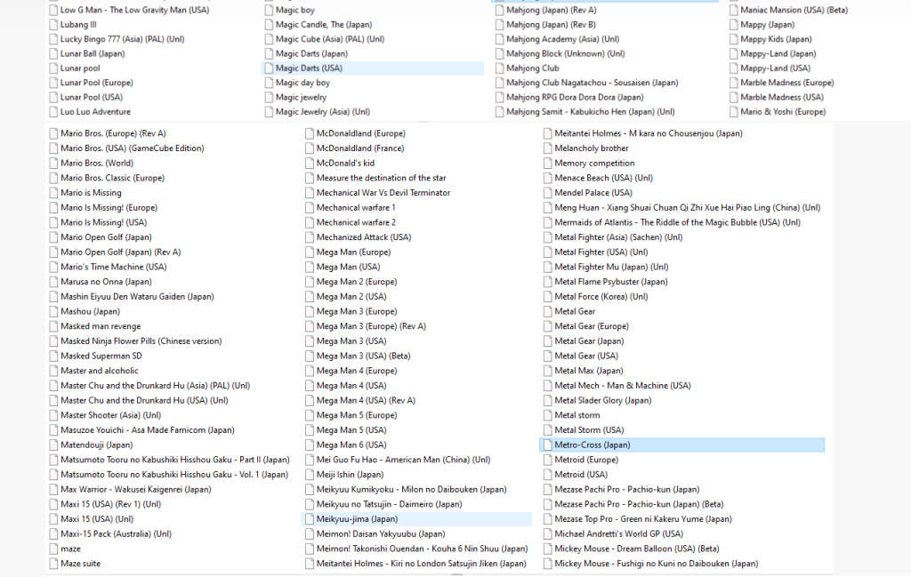The width and height of the screenshot is (911, 577).
Task: Click the file icon next to Metal Max (Japan)
Action: point(547,371)
